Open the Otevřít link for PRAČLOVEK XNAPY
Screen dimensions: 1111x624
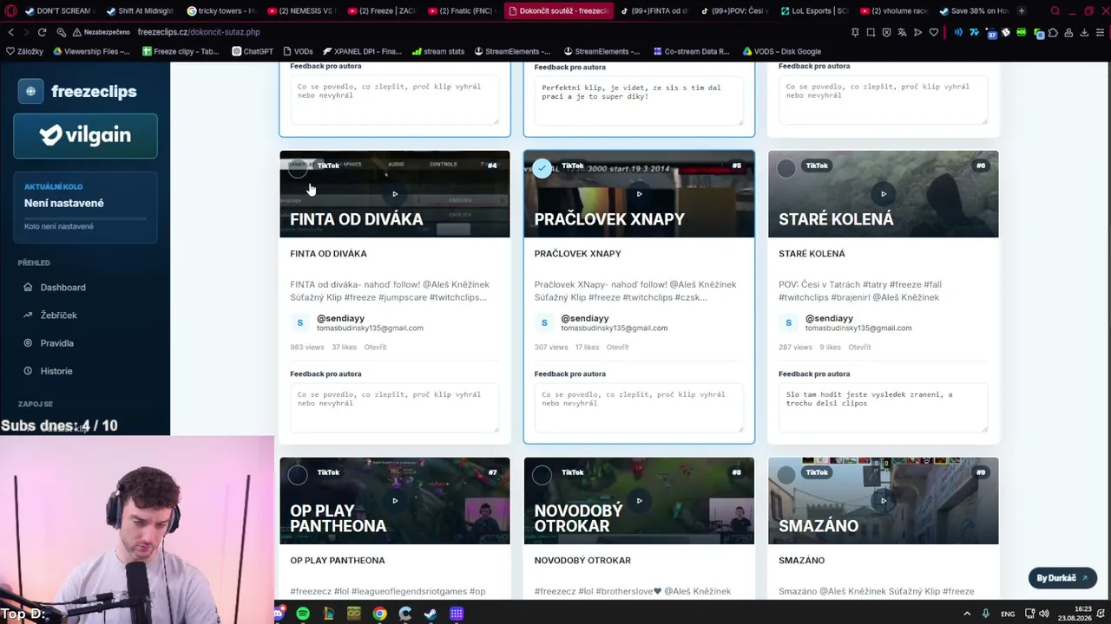[x=617, y=348]
